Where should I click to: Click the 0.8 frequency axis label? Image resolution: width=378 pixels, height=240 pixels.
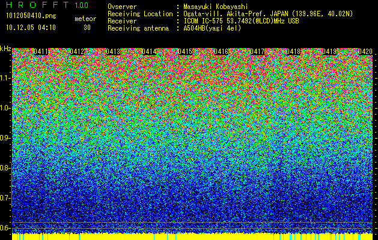[x=5, y=168]
